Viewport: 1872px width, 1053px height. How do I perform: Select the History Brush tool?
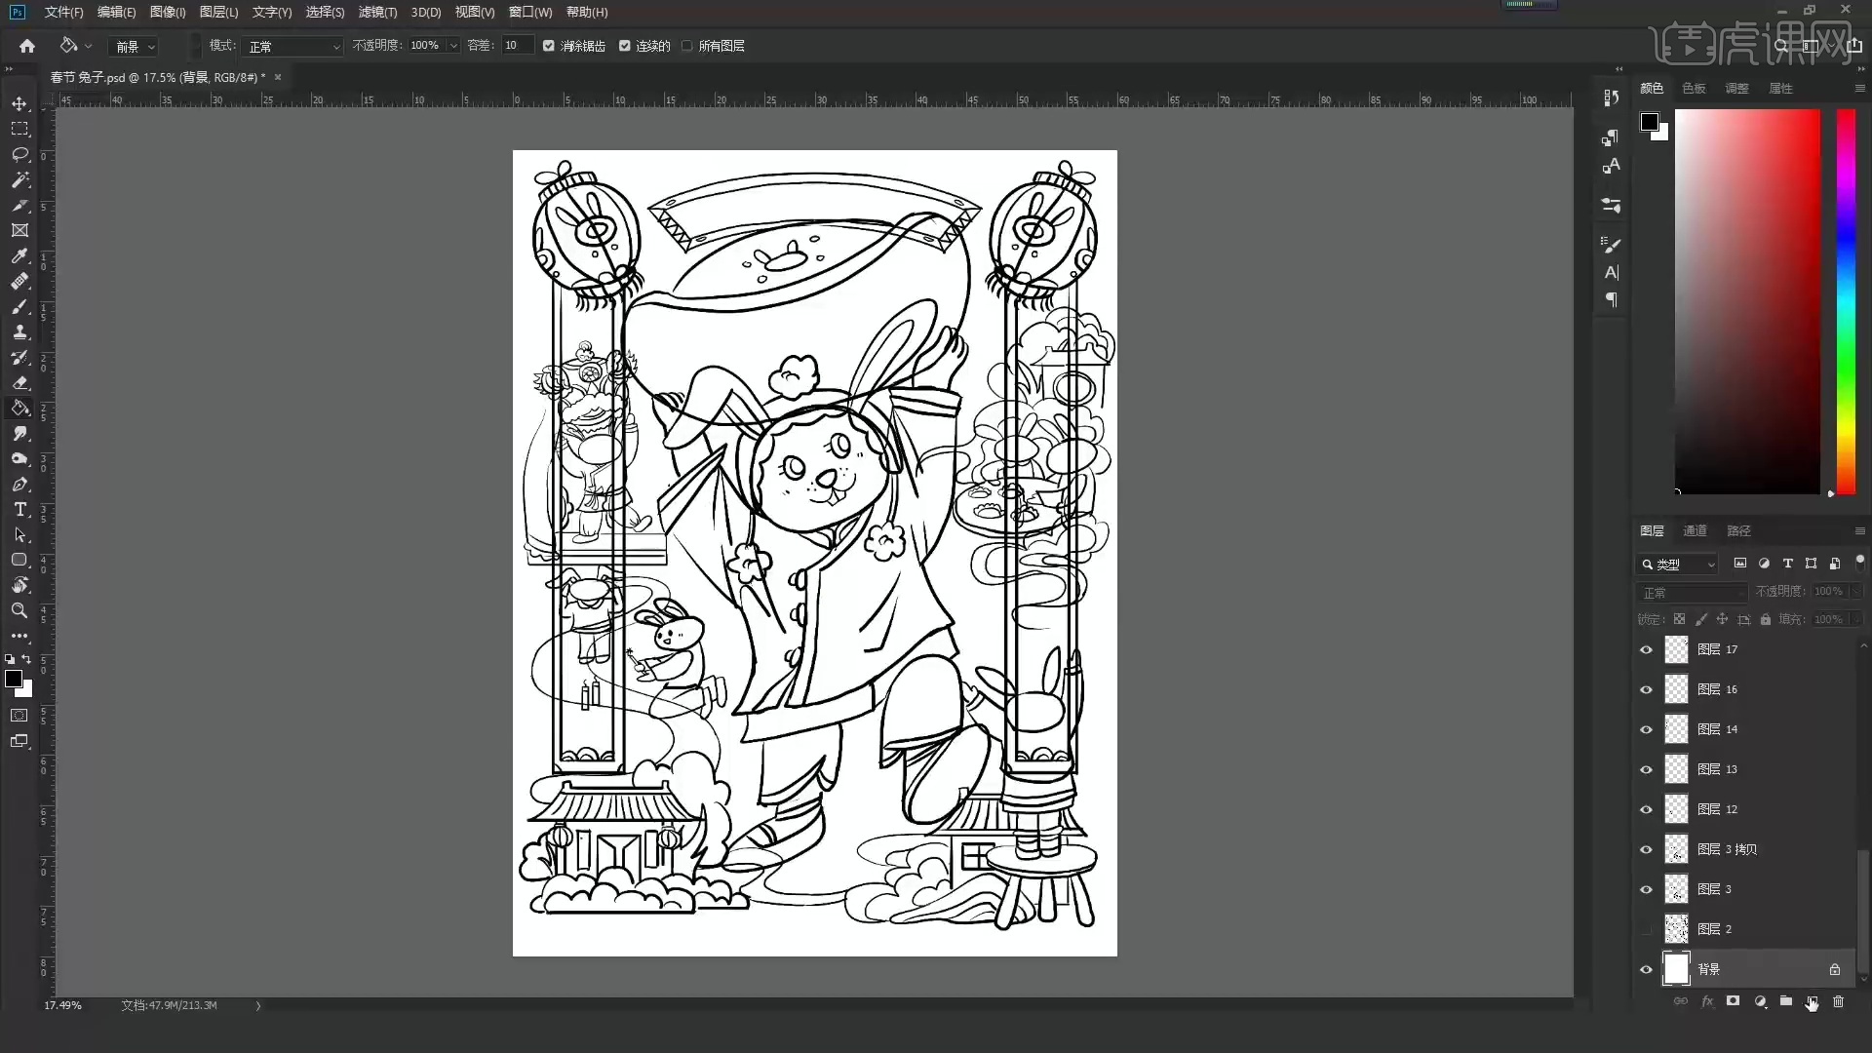[19, 357]
